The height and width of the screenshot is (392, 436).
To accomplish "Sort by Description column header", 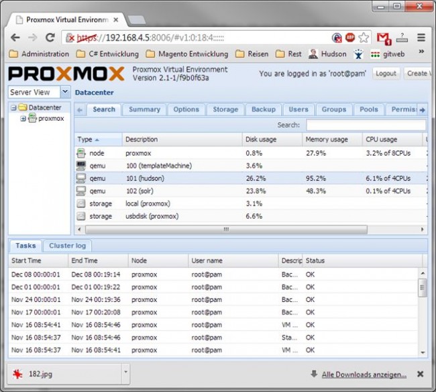I will [x=182, y=140].
